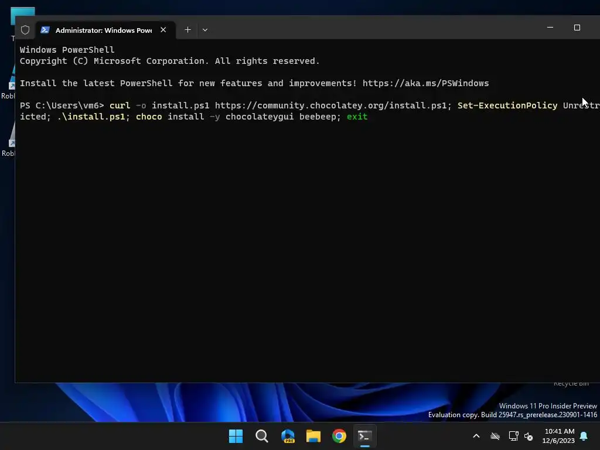The height and width of the screenshot is (450, 600).
Task: Open the https://aka.ms/PSWindows link
Action: (x=425, y=83)
